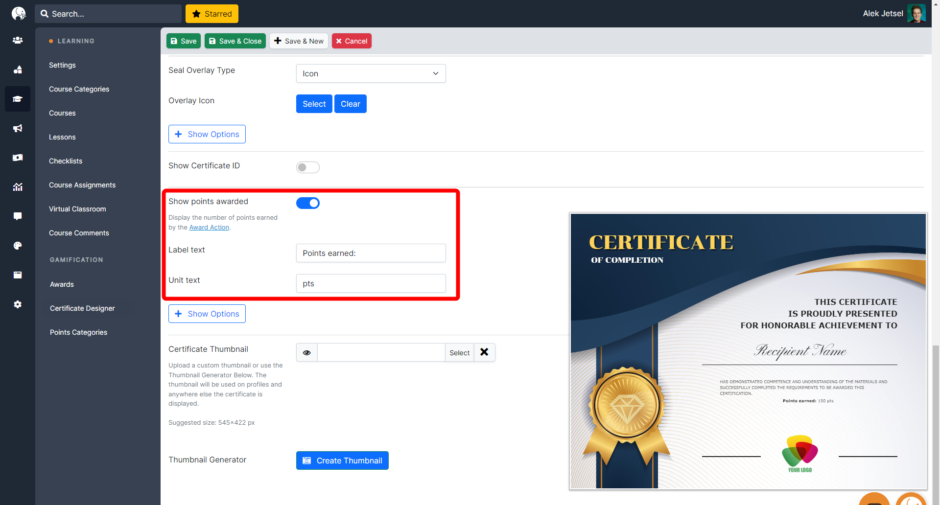Image resolution: width=940 pixels, height=505 pixels.
Task: Open Virtual Classroom menu item
Action: (77, 209)
